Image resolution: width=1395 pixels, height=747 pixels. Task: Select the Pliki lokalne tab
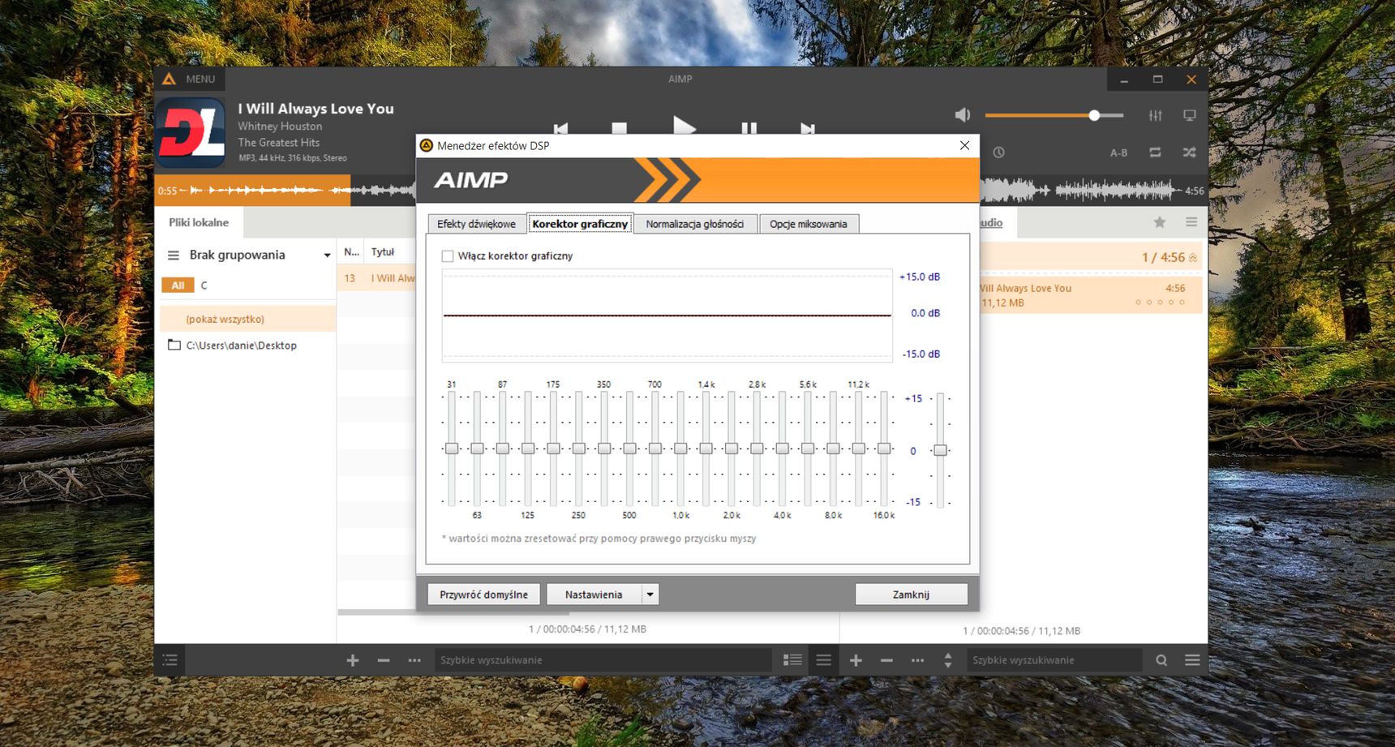pyautogui.click(x=199, y=222)
